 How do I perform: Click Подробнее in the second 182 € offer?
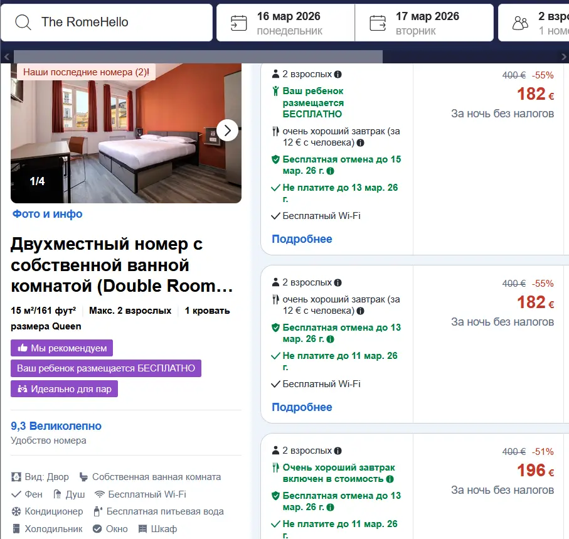[x=302, y=407]
